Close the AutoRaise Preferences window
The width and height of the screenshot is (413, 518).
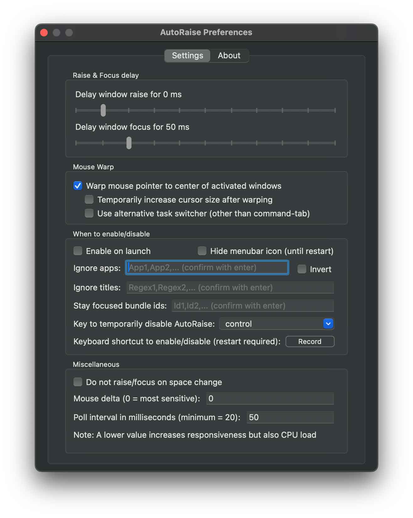click(x=44, y=33)
